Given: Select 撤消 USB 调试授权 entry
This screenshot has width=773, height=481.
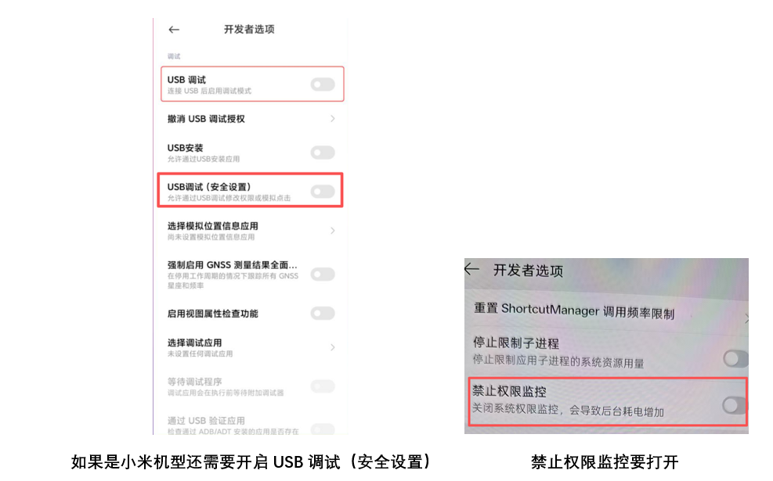Looking at the screenshot, I should pyautogui.click(x=251, y=119).
